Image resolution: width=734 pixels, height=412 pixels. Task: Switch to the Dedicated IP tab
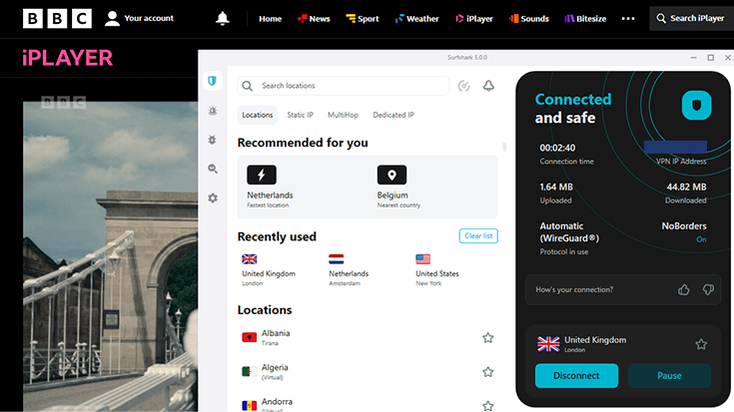393,115
